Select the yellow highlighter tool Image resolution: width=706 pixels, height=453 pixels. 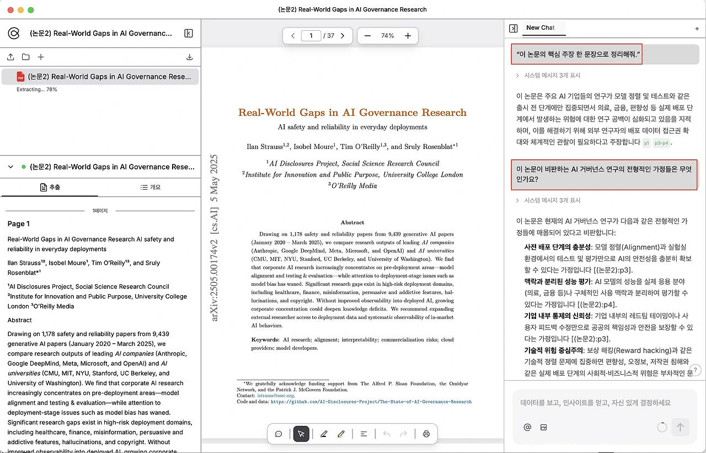coord(341,434)
